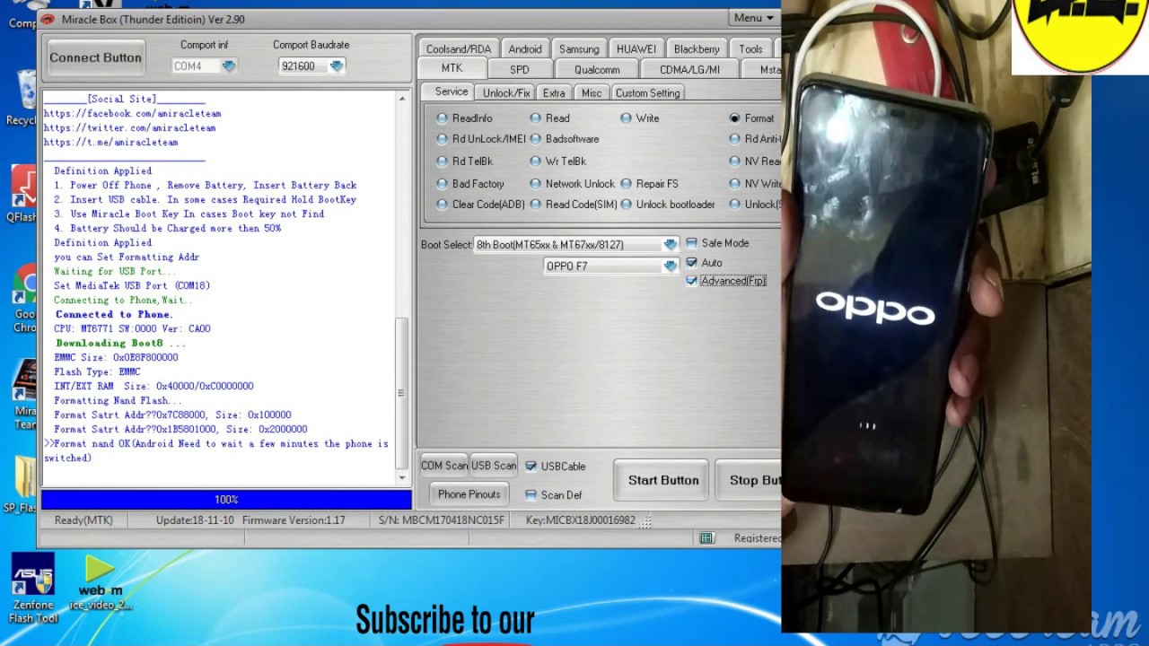Open the webm video file on desktop

point(100,582)
